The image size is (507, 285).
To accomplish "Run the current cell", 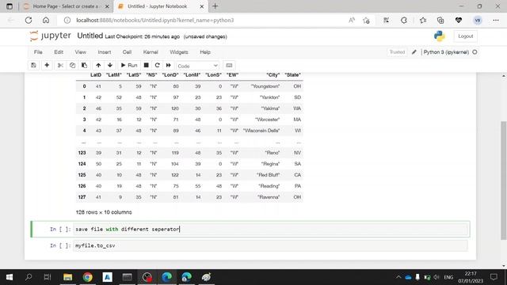I will 129,65.
